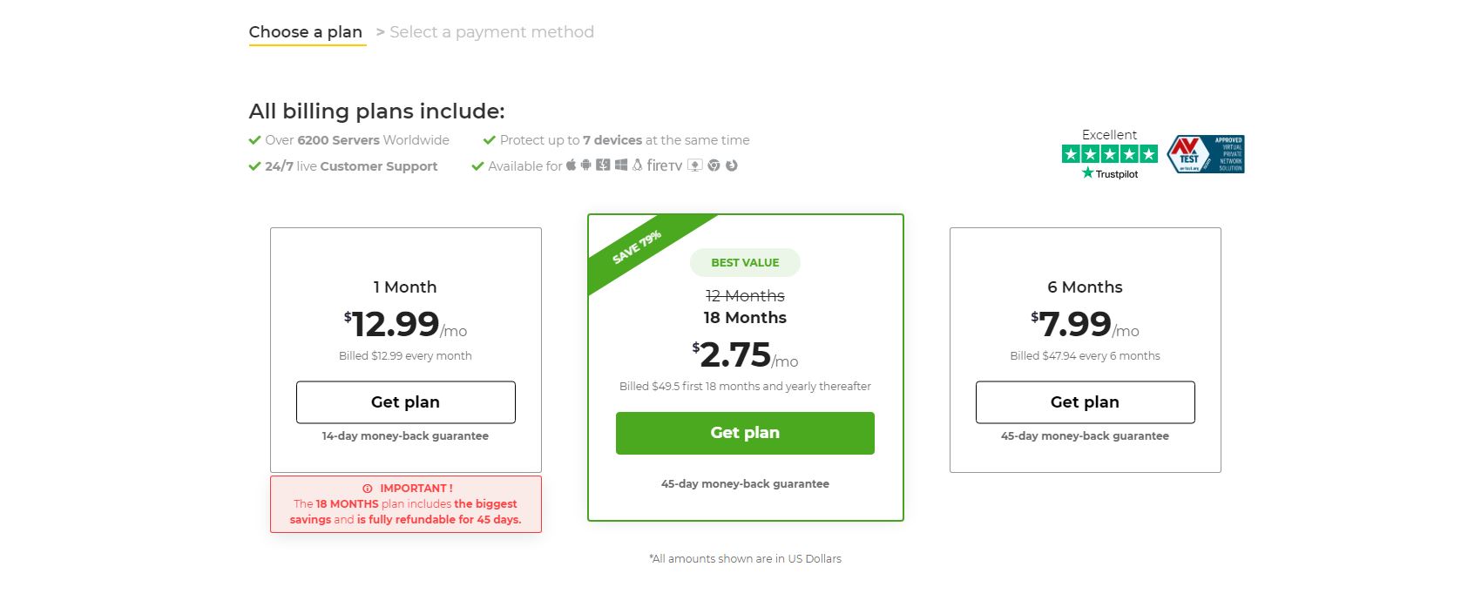Viewport: 1468px width, 614px height.
Task: Click the Trustpilot five-star rating
Action: click(1109, 154)
